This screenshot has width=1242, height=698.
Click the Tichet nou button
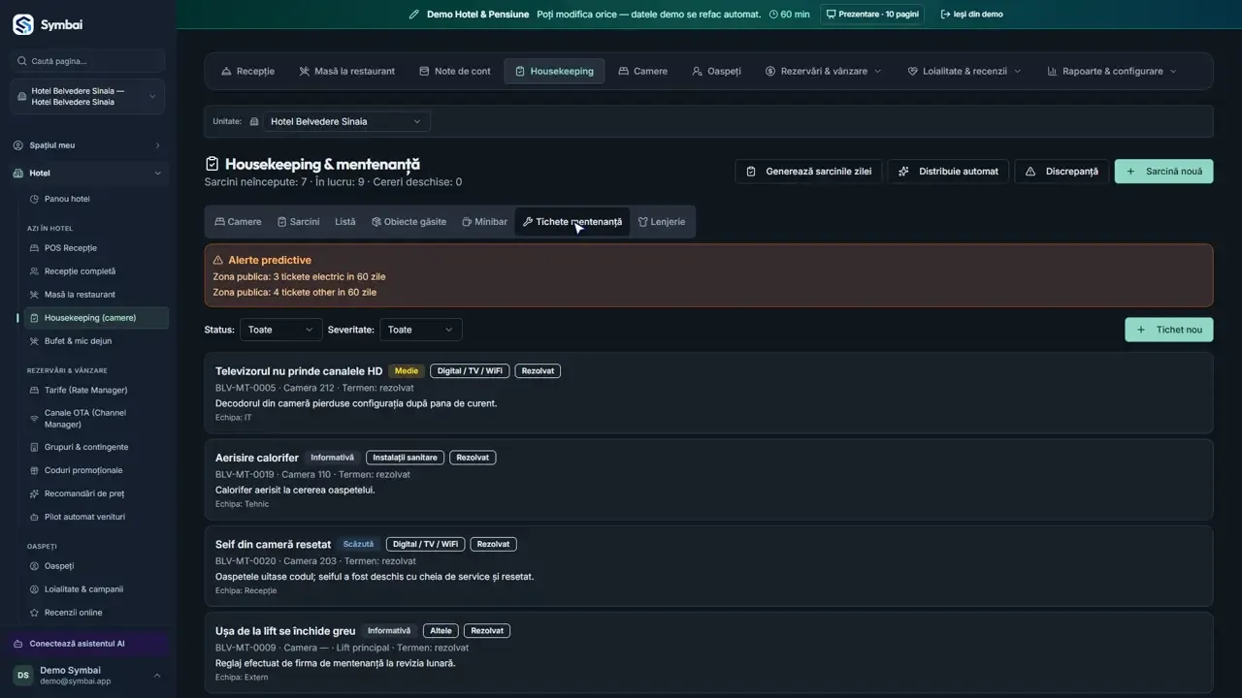pos(1168,330)
